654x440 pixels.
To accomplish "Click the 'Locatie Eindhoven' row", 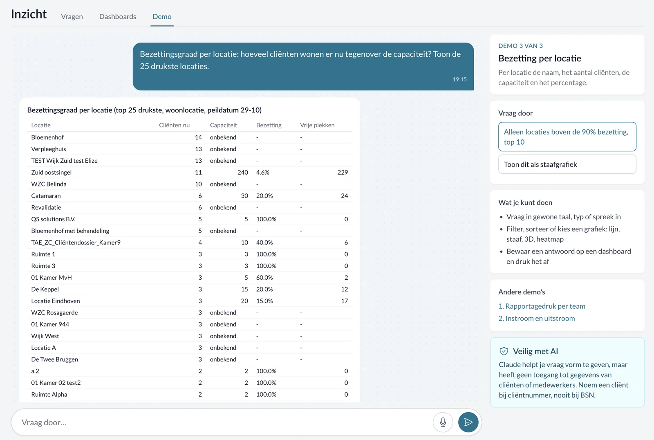I will point(190,301).
